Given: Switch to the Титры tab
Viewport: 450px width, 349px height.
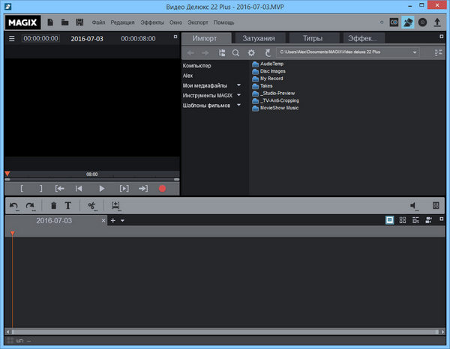Looking at the screenshot, I should pos(313,37).
